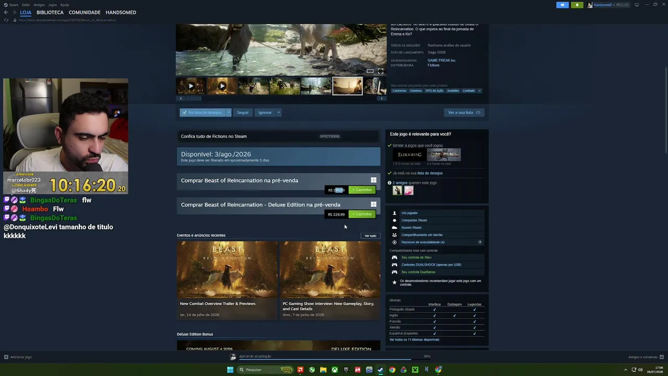The width and height of the screenshot is (668, 376).
Task: Go forward with the navigation arrow
Action: (x=14, y=13)
